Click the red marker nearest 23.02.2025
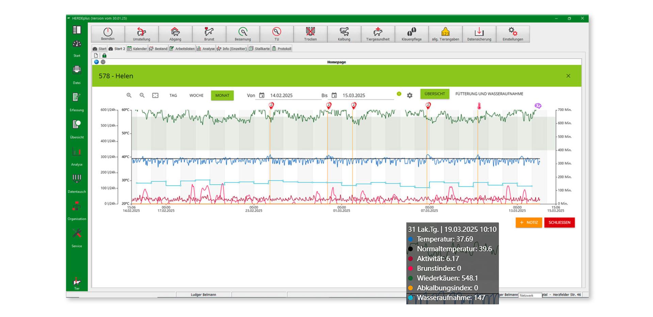This screenshot has height=317, width=653. [x=271, y=106]
